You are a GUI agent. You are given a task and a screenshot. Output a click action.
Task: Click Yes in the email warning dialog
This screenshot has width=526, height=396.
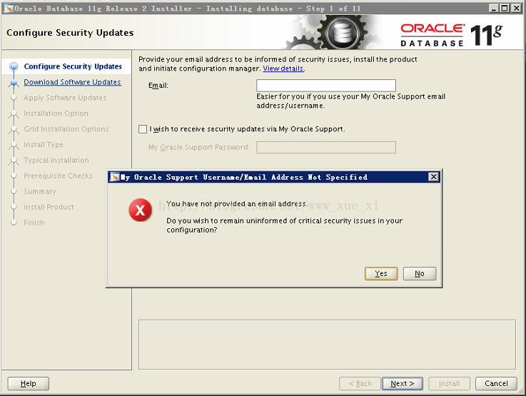point(381,273)
